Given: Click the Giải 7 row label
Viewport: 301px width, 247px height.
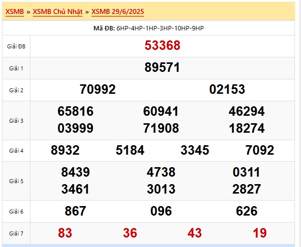Looking at the screenshot, I should point(16,234).
